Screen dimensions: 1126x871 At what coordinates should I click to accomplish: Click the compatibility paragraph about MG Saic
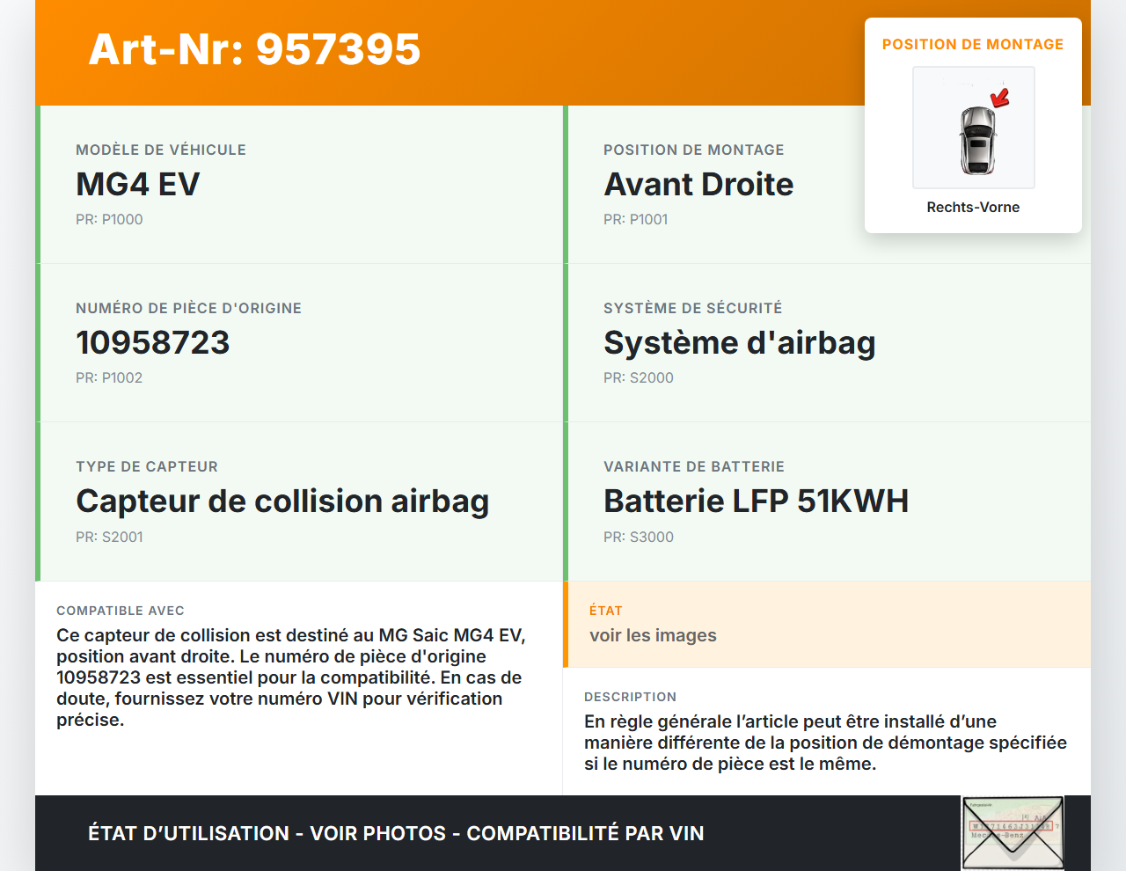pyautogui.click(x=290, y=677)
